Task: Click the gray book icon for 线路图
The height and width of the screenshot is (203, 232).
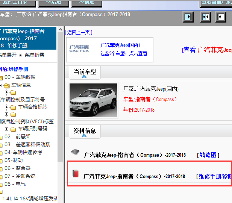Action: pyautogui.click(x=75, y=152)
